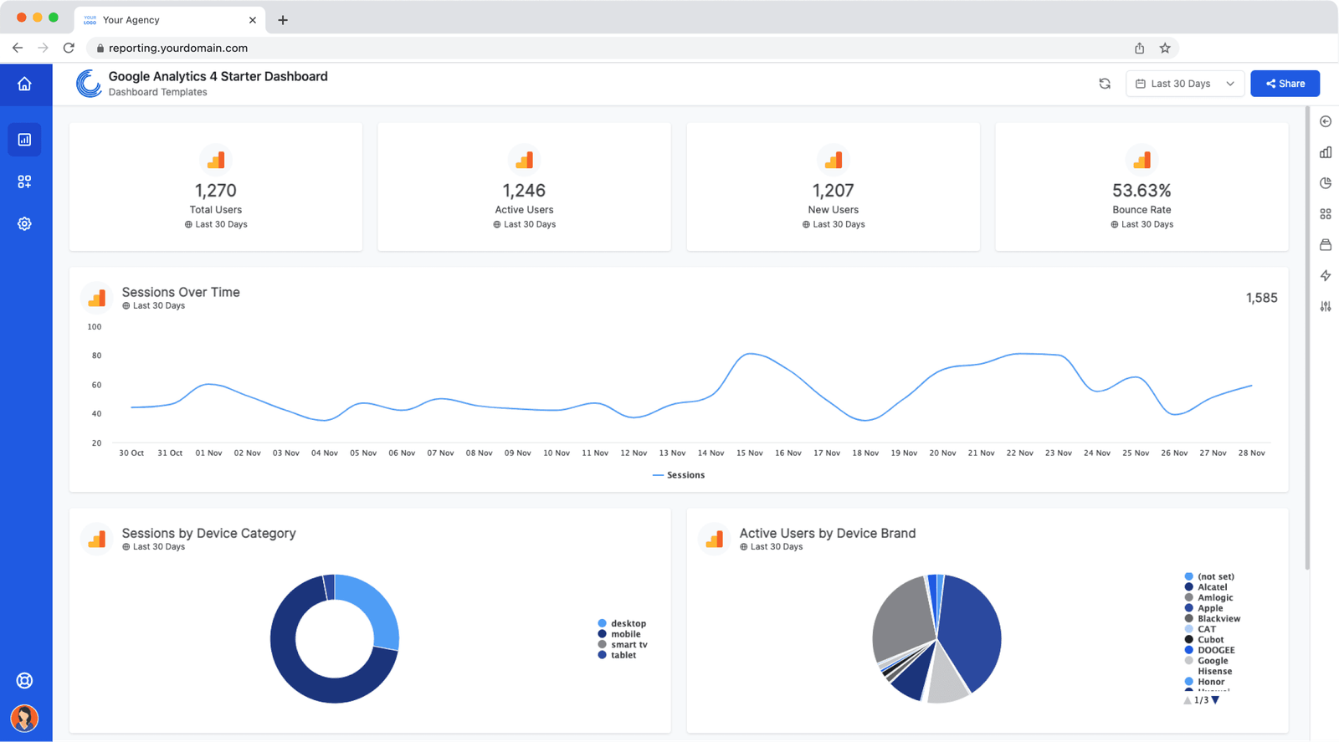The width and height of the screenshot is (1339, 742).
Task: Click the help lifebuoy icon in sidebar
Action: click(24, 680)
